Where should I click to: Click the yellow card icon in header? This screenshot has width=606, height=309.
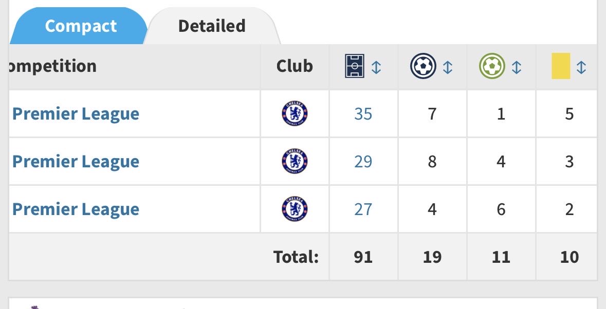561,66
